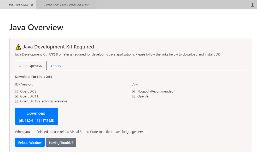Click the warning triangle icon
The image size is (257, 154).
(x=18, y=47)
